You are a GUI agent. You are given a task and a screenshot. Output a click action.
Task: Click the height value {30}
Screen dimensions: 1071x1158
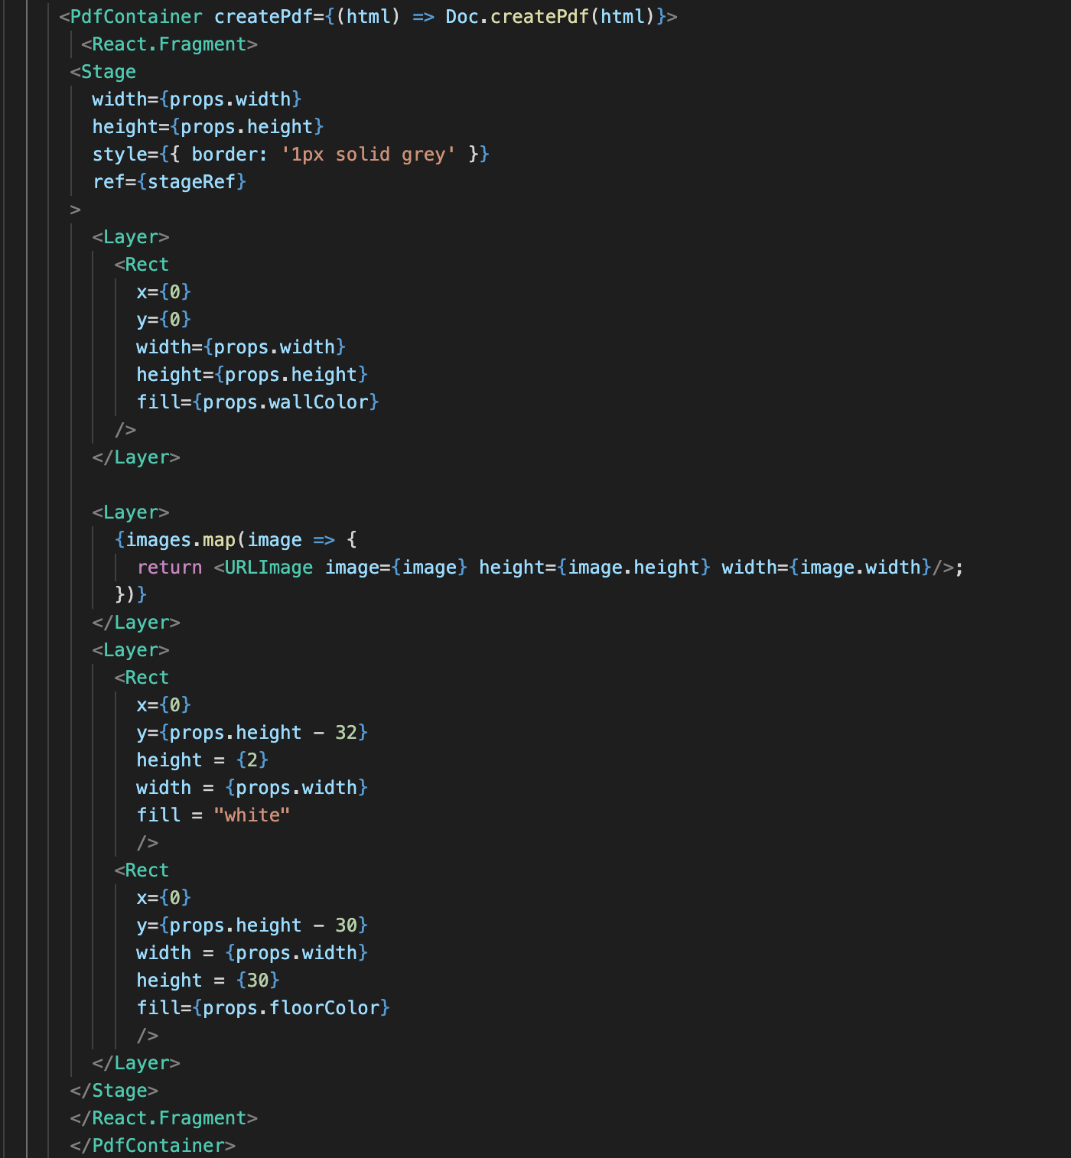(x=258, y=981)
